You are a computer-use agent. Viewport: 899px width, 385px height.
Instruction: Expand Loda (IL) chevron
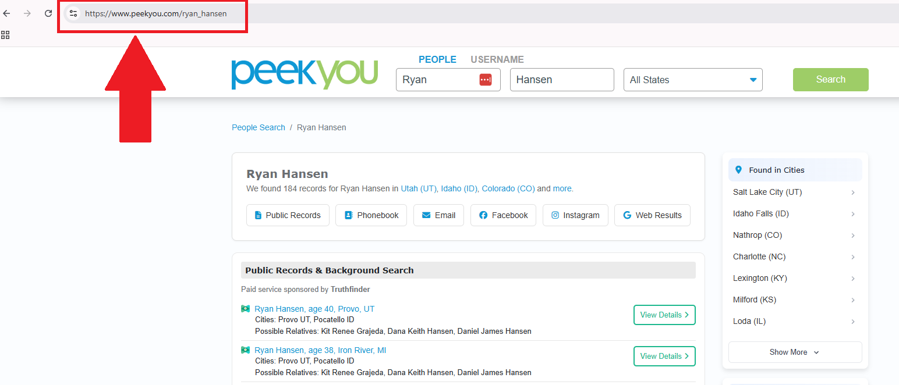point(853,322)
